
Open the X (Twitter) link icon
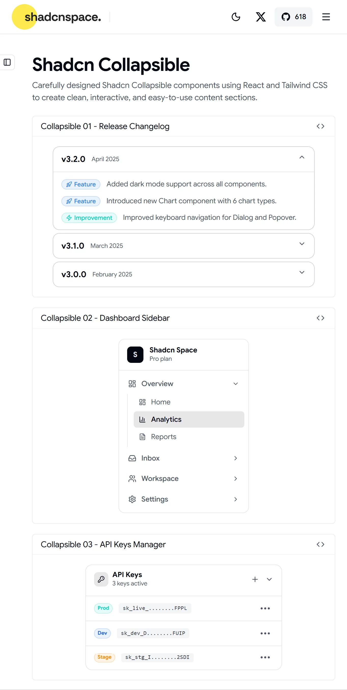coord(261,17)
